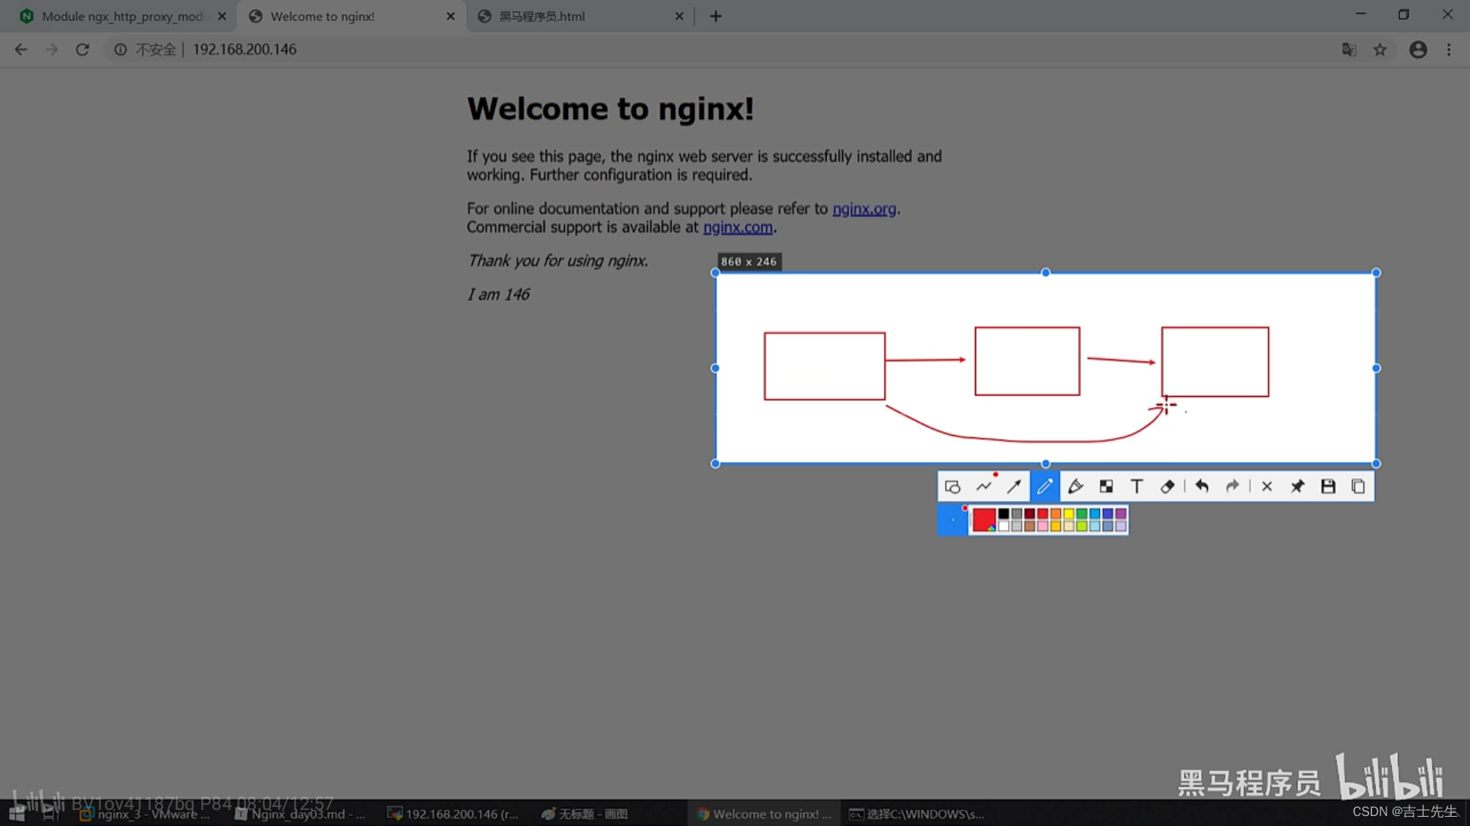Undo the last annotation stroke
This screenshot has width=1470, height=826.
(x=1202, y=486)
